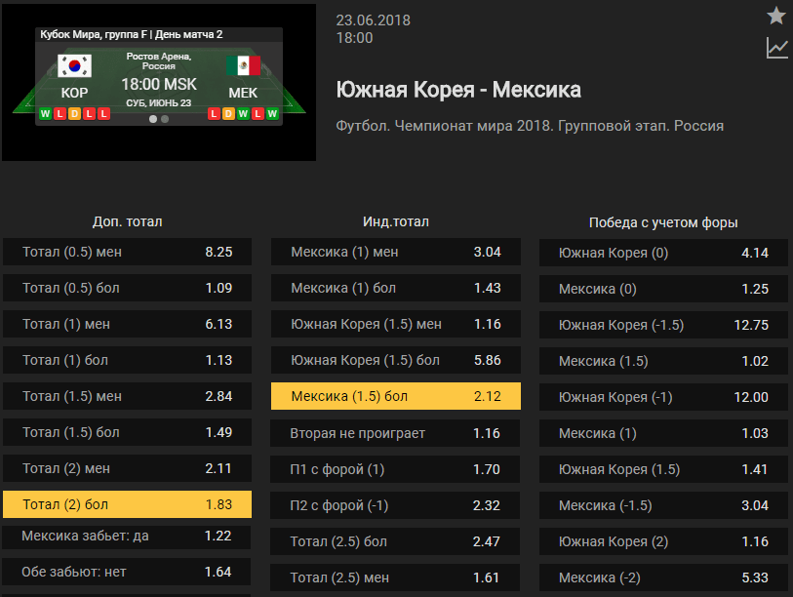793x597 pixels.
Task: Choose Тотал (1) бол odds 1.13
Action: (128, 360)
